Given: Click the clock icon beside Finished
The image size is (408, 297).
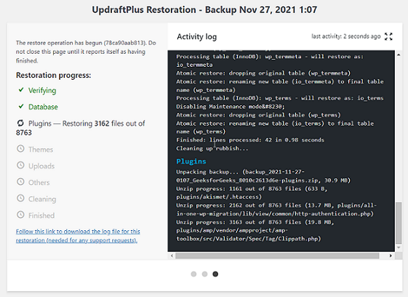Looking at the screenshot, I should 20,215.
